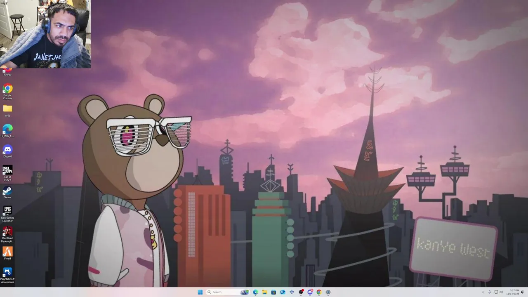This screenshot has height=297, width=528.
Task: Open the bios folder on desktop
Action: (7, 111)
